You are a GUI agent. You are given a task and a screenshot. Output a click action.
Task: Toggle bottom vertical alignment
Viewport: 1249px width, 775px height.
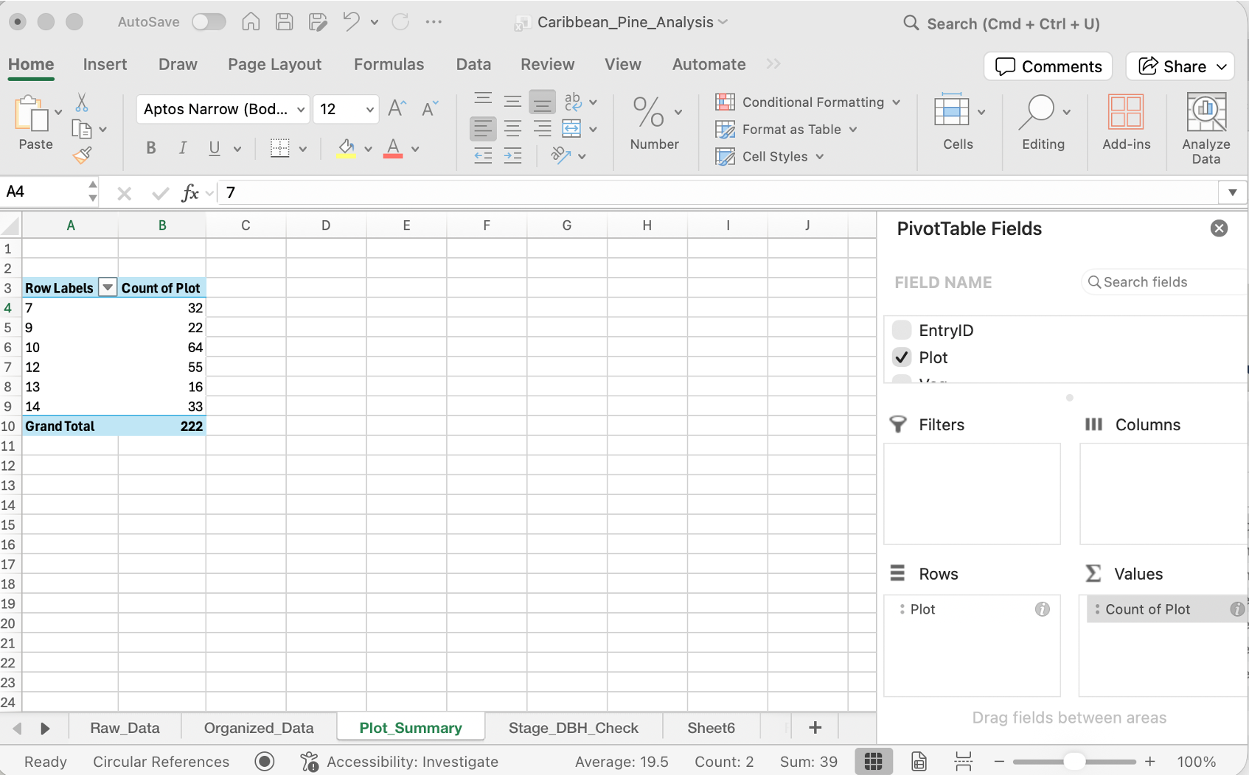click(x=542, y=101)
